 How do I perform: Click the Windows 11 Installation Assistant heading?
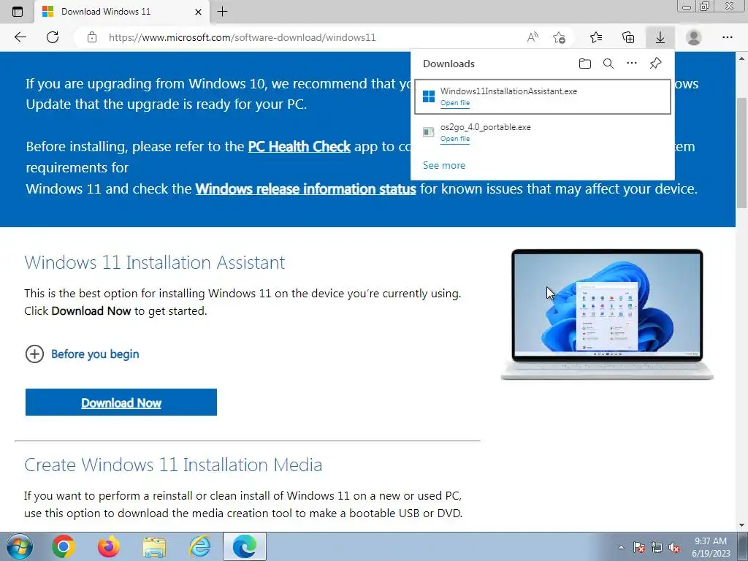point(155,262)
